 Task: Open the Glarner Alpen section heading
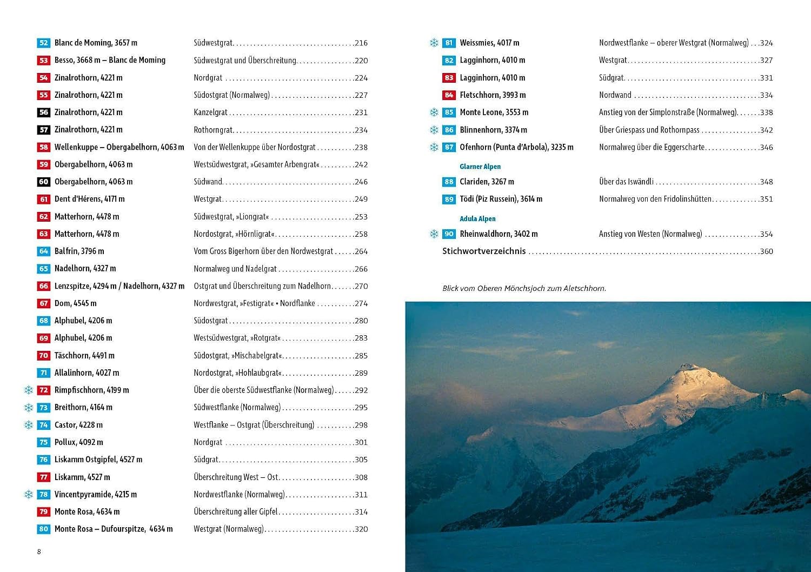point(480,167)
